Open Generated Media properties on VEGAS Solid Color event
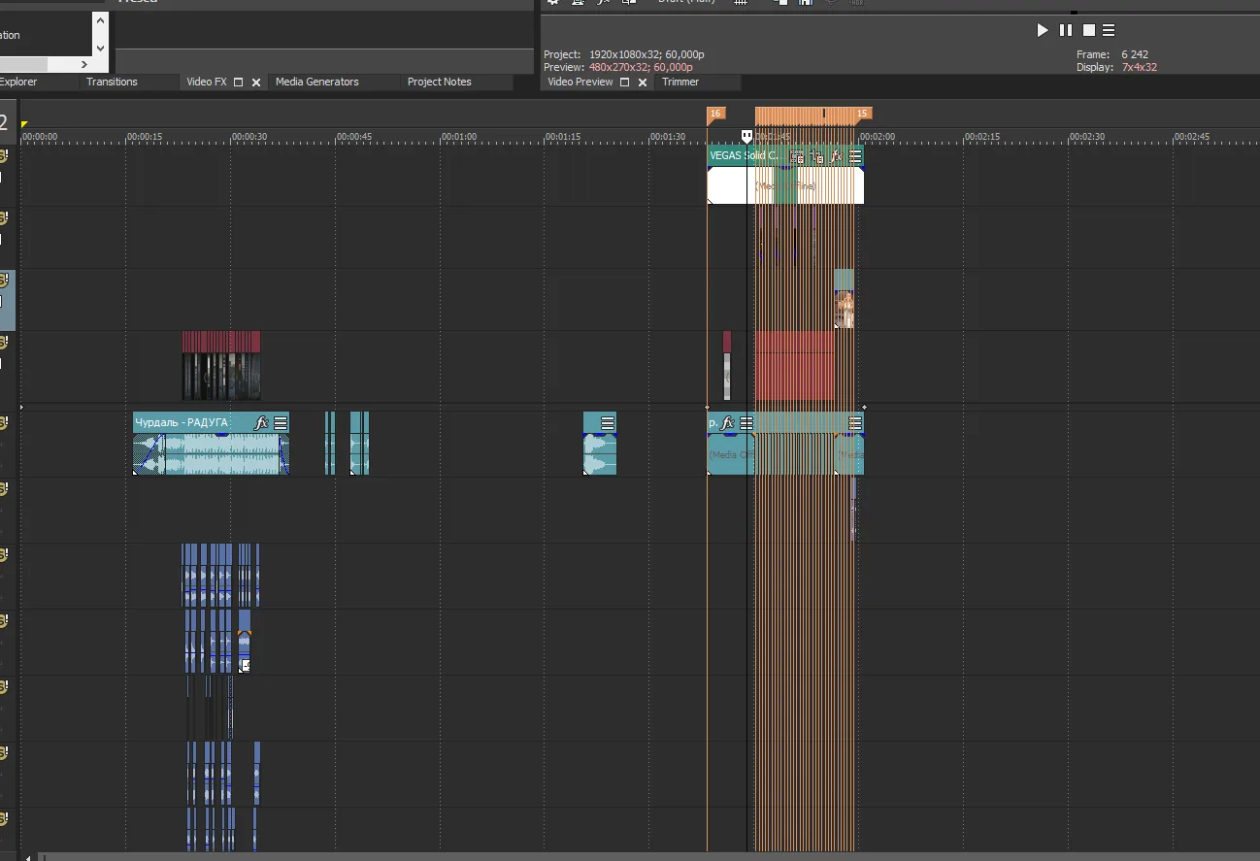The height and width of the screenshot is (861, 1260). 797,155
